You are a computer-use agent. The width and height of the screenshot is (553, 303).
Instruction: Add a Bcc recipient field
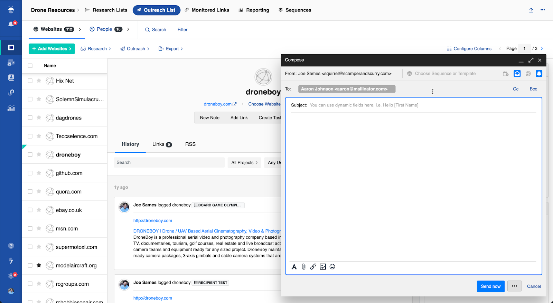(533, 89)
